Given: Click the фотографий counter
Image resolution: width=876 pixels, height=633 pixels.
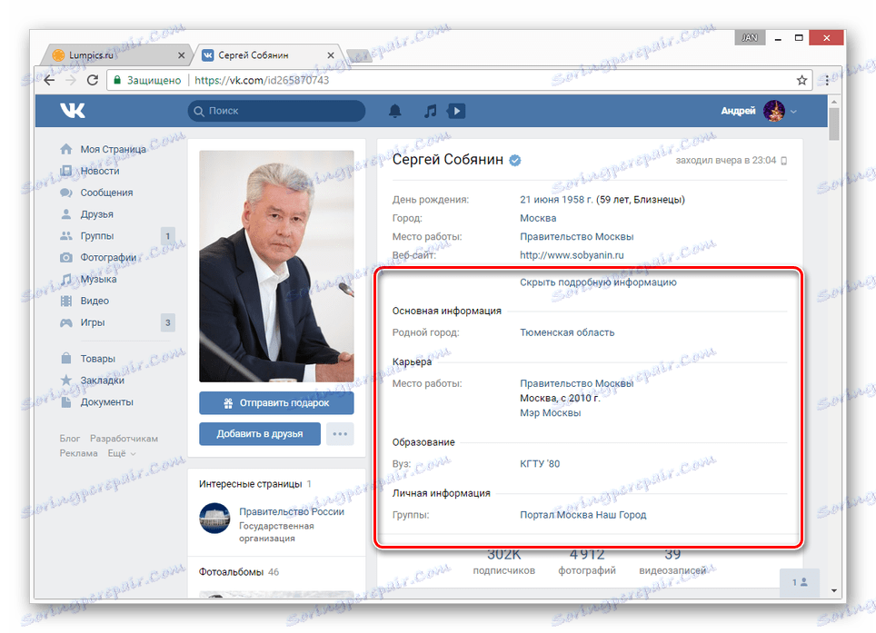Looking at the screenshot, I should pyautogui.click(x=587, y=561).
